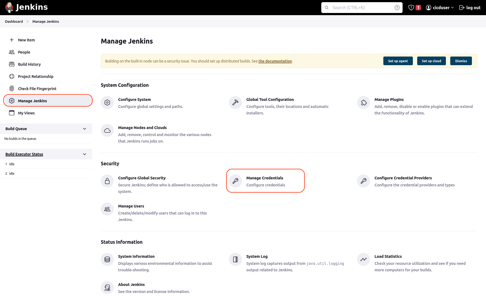Click the Configure Credential Providers key icon

tap(364, 181)
